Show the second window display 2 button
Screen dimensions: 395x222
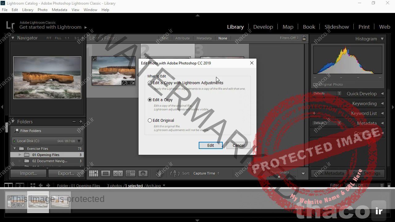click(x=20, y=186)
